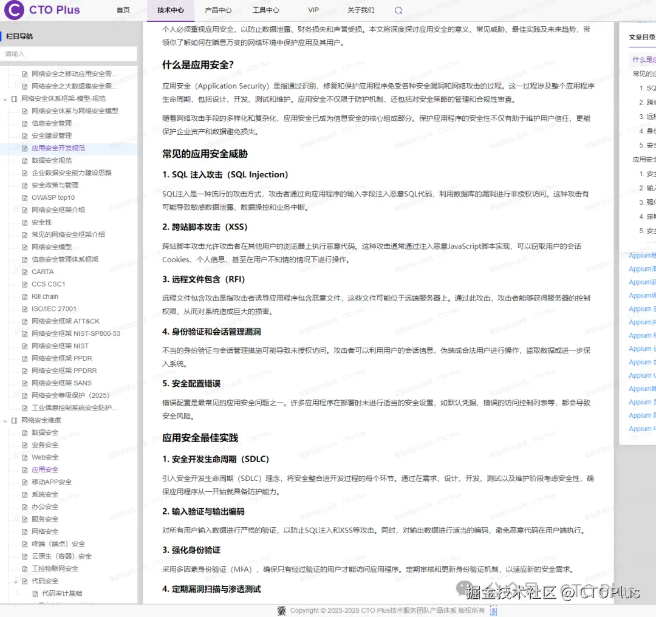The width and height of the screenshot is (656, 617).
Task: Switch to the 产品中心 menu tab
Action: pyautogui.click(x=219, y=10)
